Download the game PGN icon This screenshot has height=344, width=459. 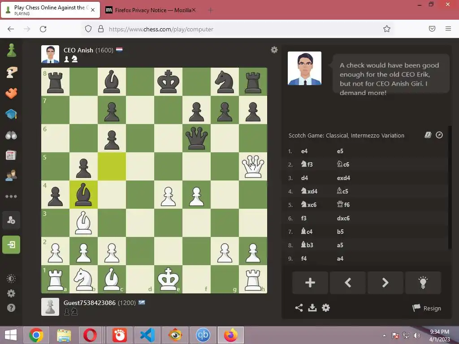pos(312,308)
